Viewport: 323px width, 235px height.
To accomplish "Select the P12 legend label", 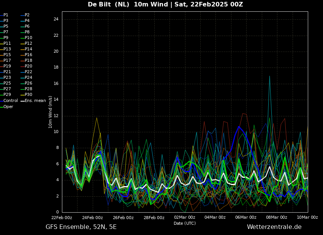I will click(28, 43).
